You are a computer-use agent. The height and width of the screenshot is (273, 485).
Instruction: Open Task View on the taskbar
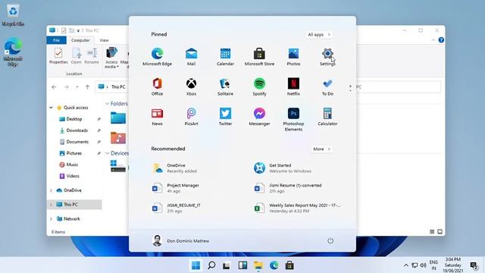point(227,265)
